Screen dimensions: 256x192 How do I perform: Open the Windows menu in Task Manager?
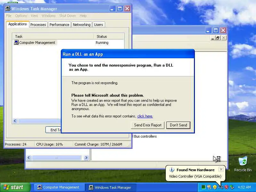coord(49,16)
